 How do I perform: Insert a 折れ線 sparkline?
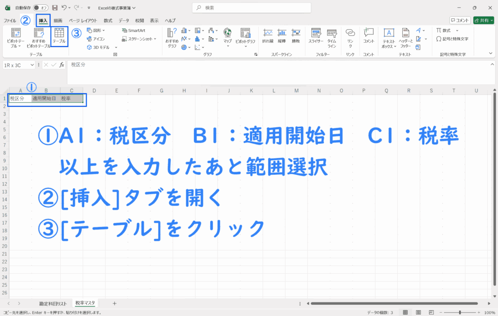[267, 36]
